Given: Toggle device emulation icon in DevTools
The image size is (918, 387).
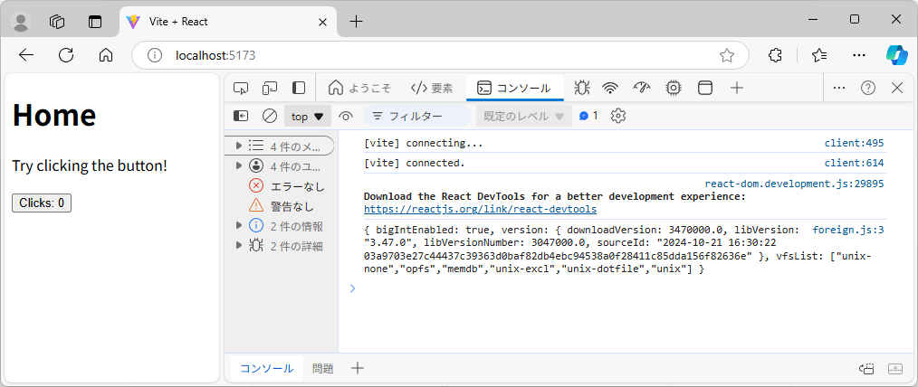Looking at the screenshot, I should [269, 89].
